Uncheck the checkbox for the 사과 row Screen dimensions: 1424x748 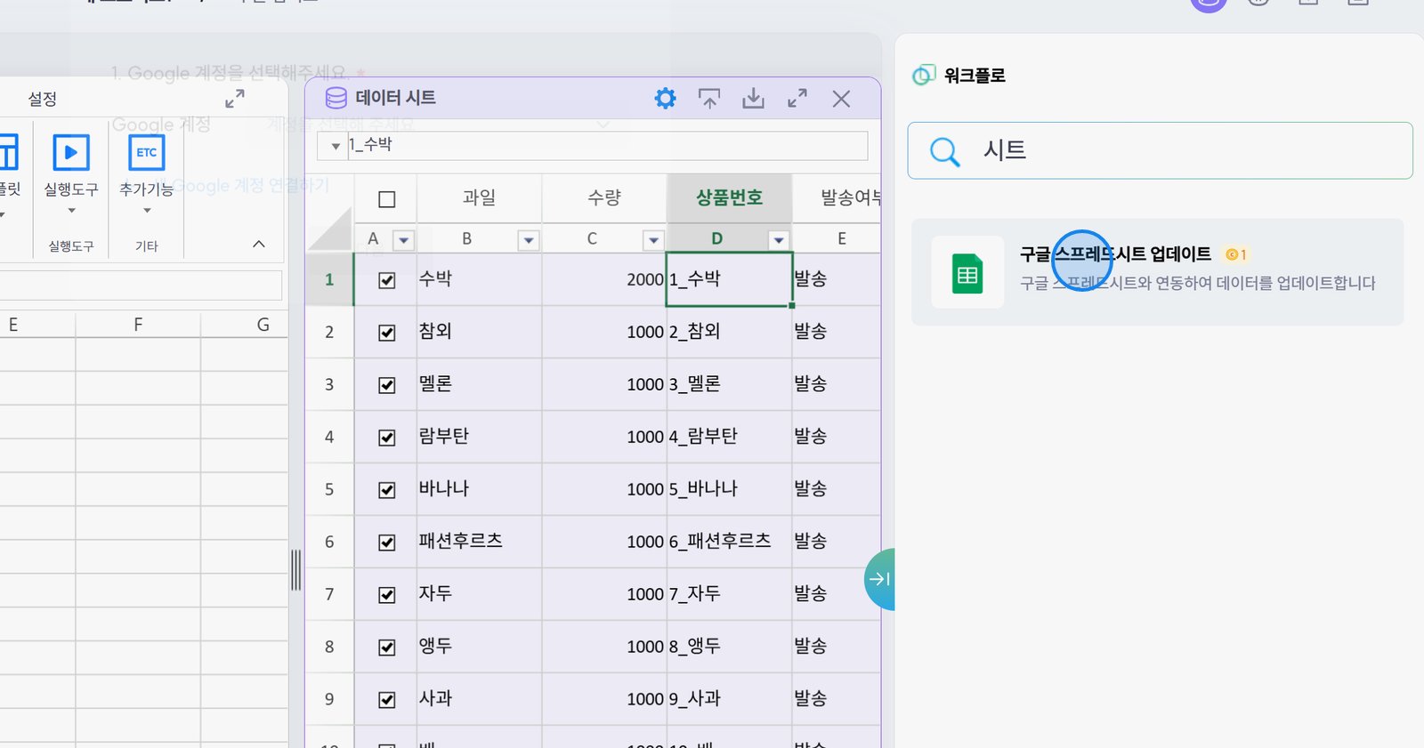tap(387, 700)
